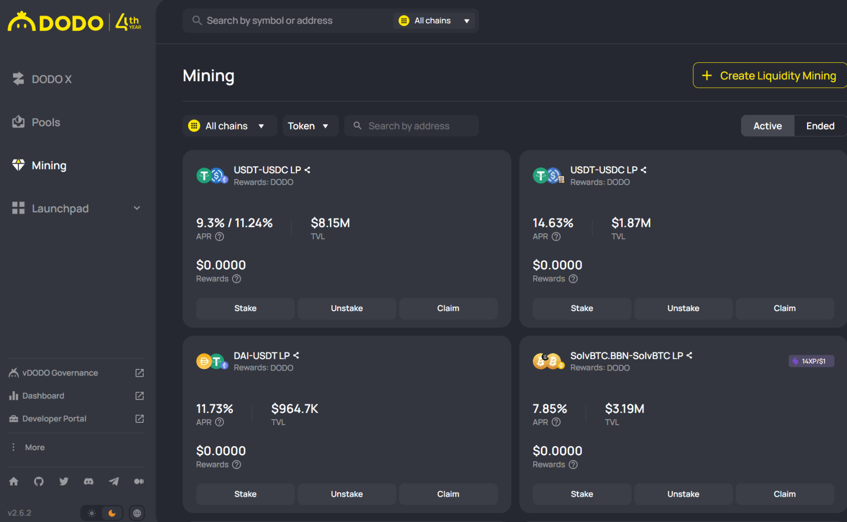The width and height of the screenshot is (847, 522).
Task: Click external-link icon next to Dashboard
Action: coord(140,396)
